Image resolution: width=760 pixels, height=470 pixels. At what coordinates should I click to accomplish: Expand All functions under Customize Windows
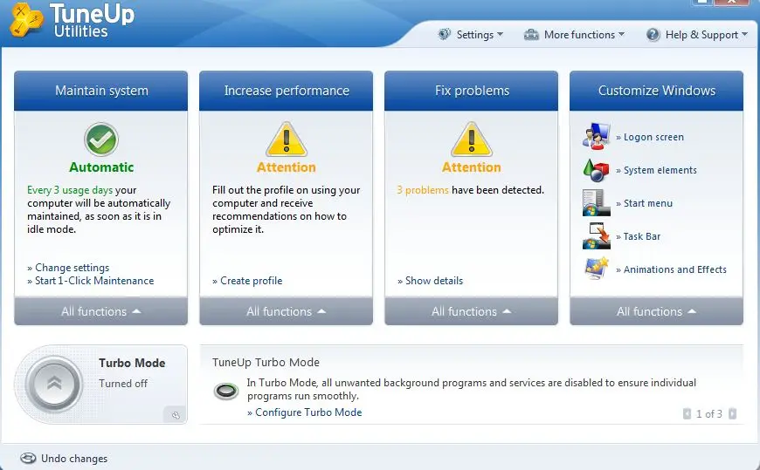pyautogui.click(x=656, y=311)
